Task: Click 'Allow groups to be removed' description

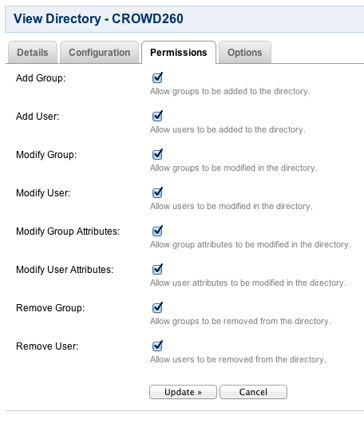Action: [x=240, y=321]
